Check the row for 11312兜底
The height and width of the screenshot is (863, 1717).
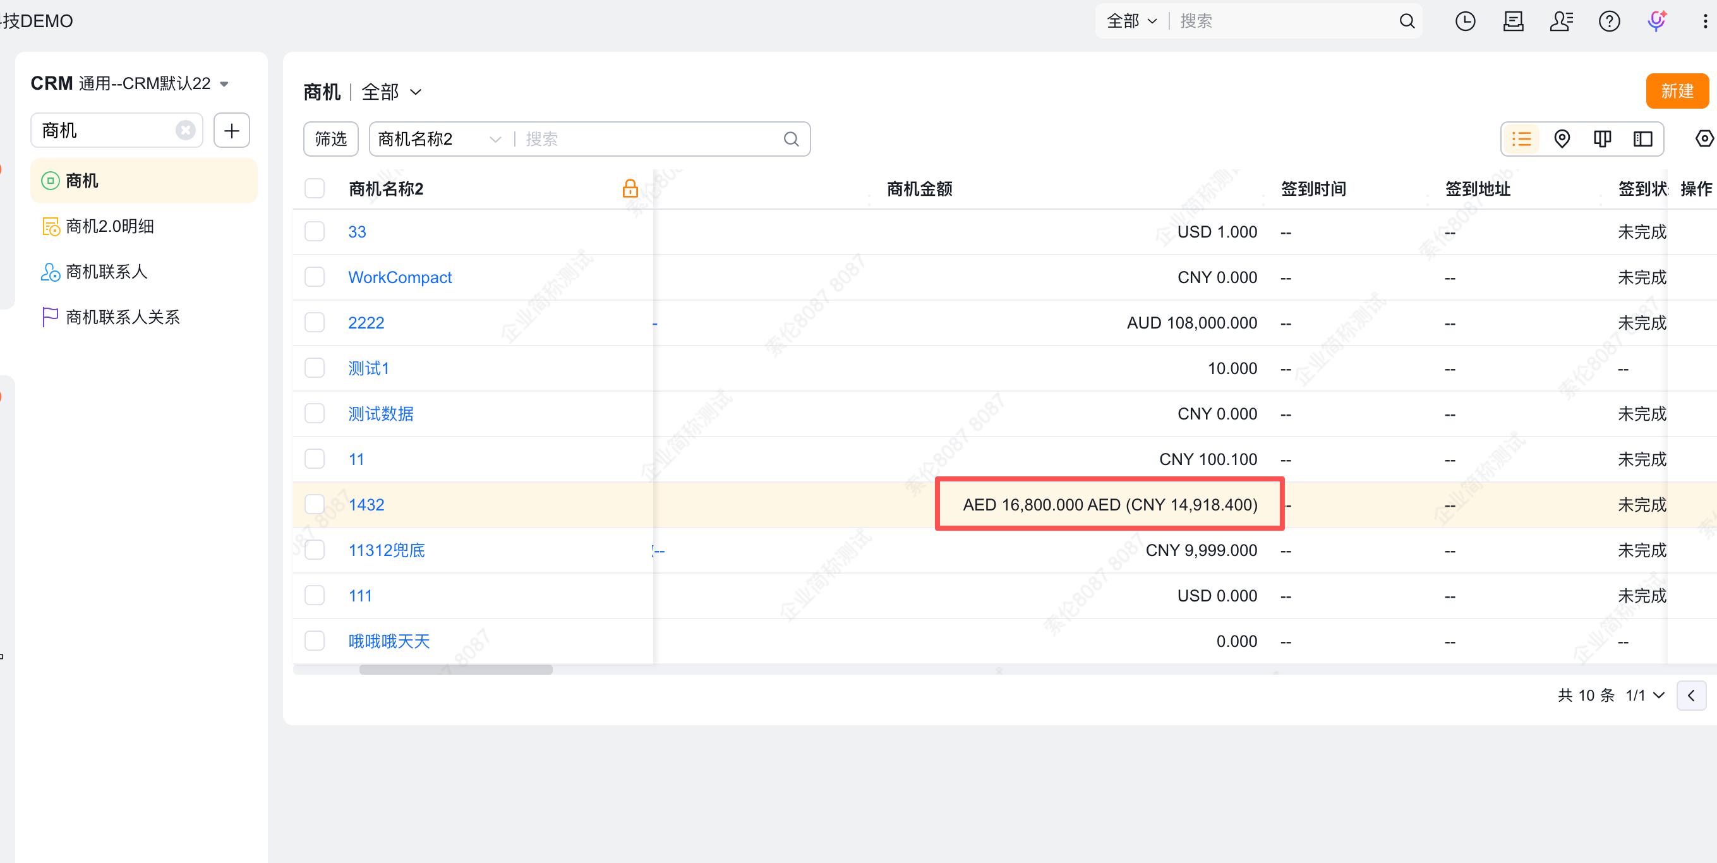click(x=315, y=550)
